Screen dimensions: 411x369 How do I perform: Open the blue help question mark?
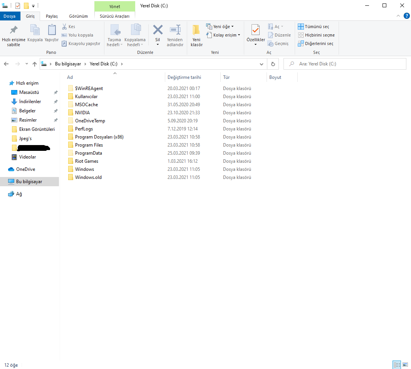pos(406,16)
